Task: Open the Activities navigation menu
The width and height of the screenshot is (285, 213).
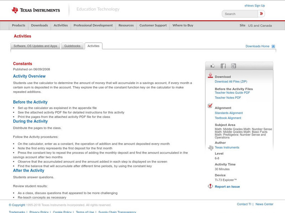Action: tap(61, 25)
